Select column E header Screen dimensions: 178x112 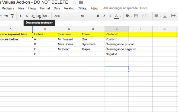tap(117, 29)
